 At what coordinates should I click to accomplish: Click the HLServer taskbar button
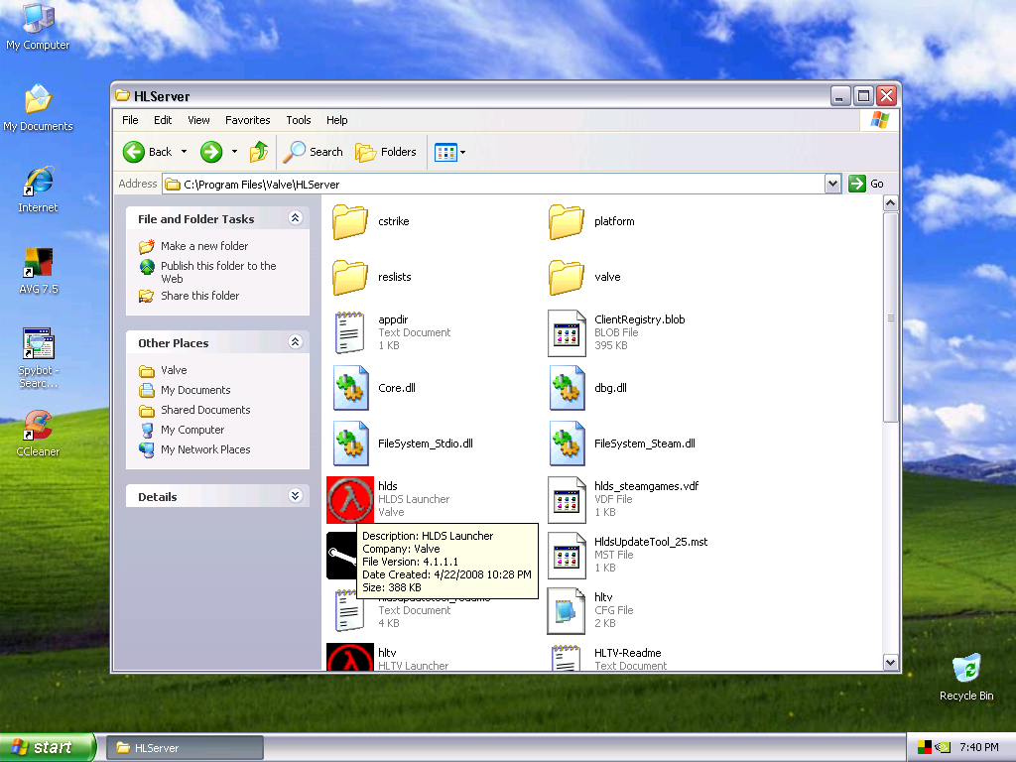(185, 748)
